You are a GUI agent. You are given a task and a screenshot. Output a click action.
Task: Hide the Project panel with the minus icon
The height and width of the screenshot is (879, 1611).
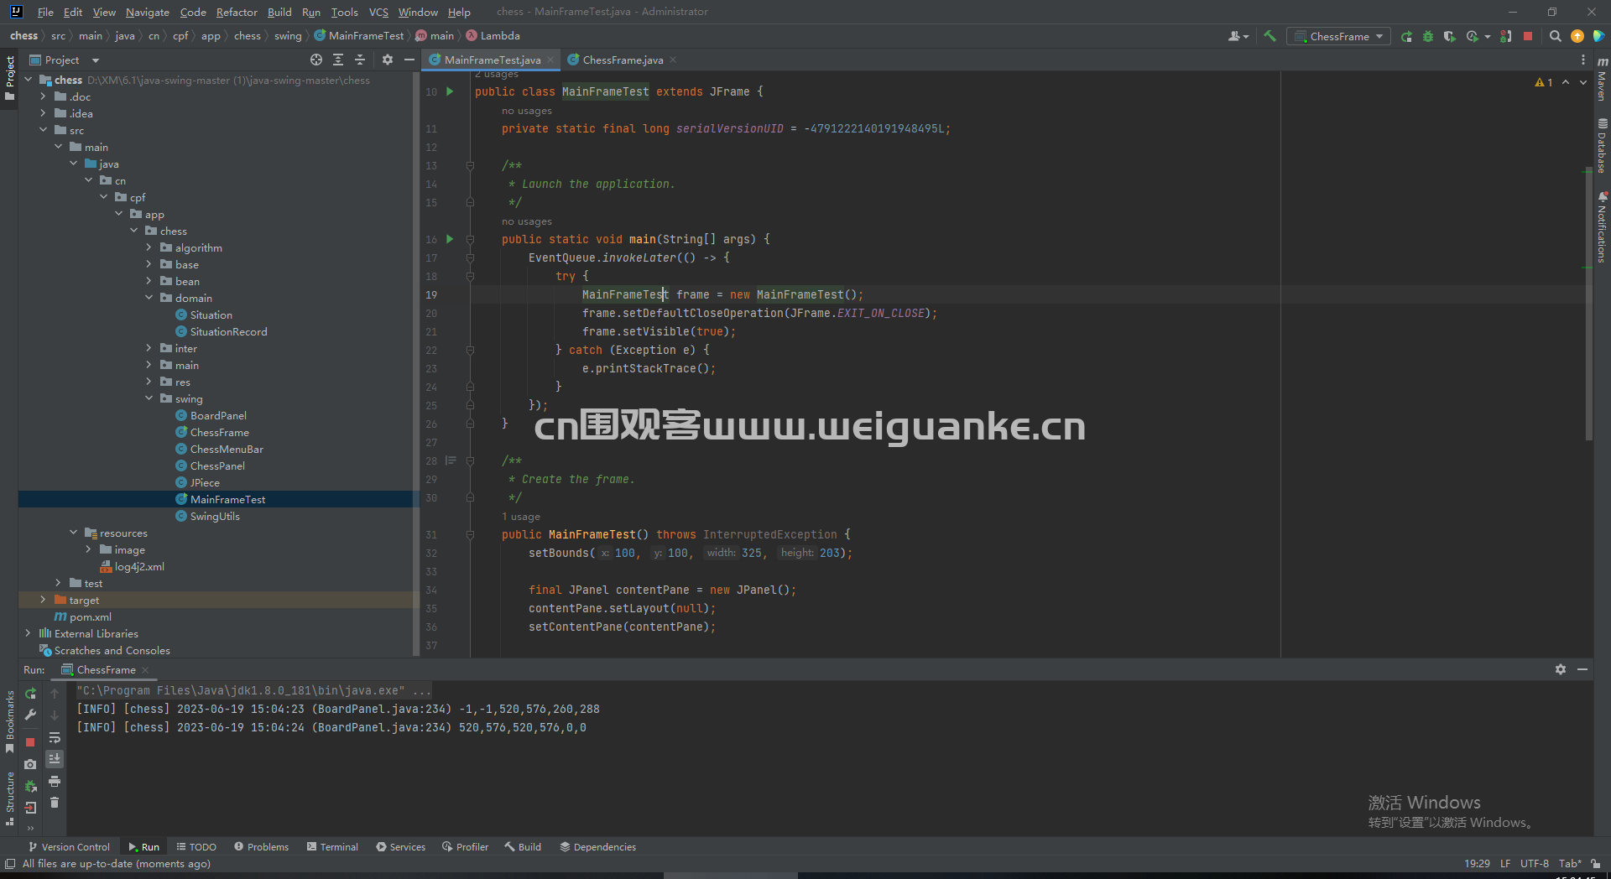pos(409,60)
